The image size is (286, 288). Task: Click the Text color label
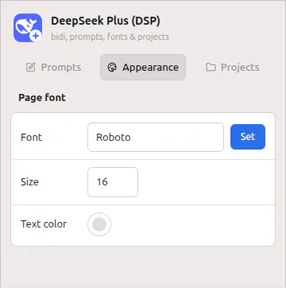[x=44, y=224]
